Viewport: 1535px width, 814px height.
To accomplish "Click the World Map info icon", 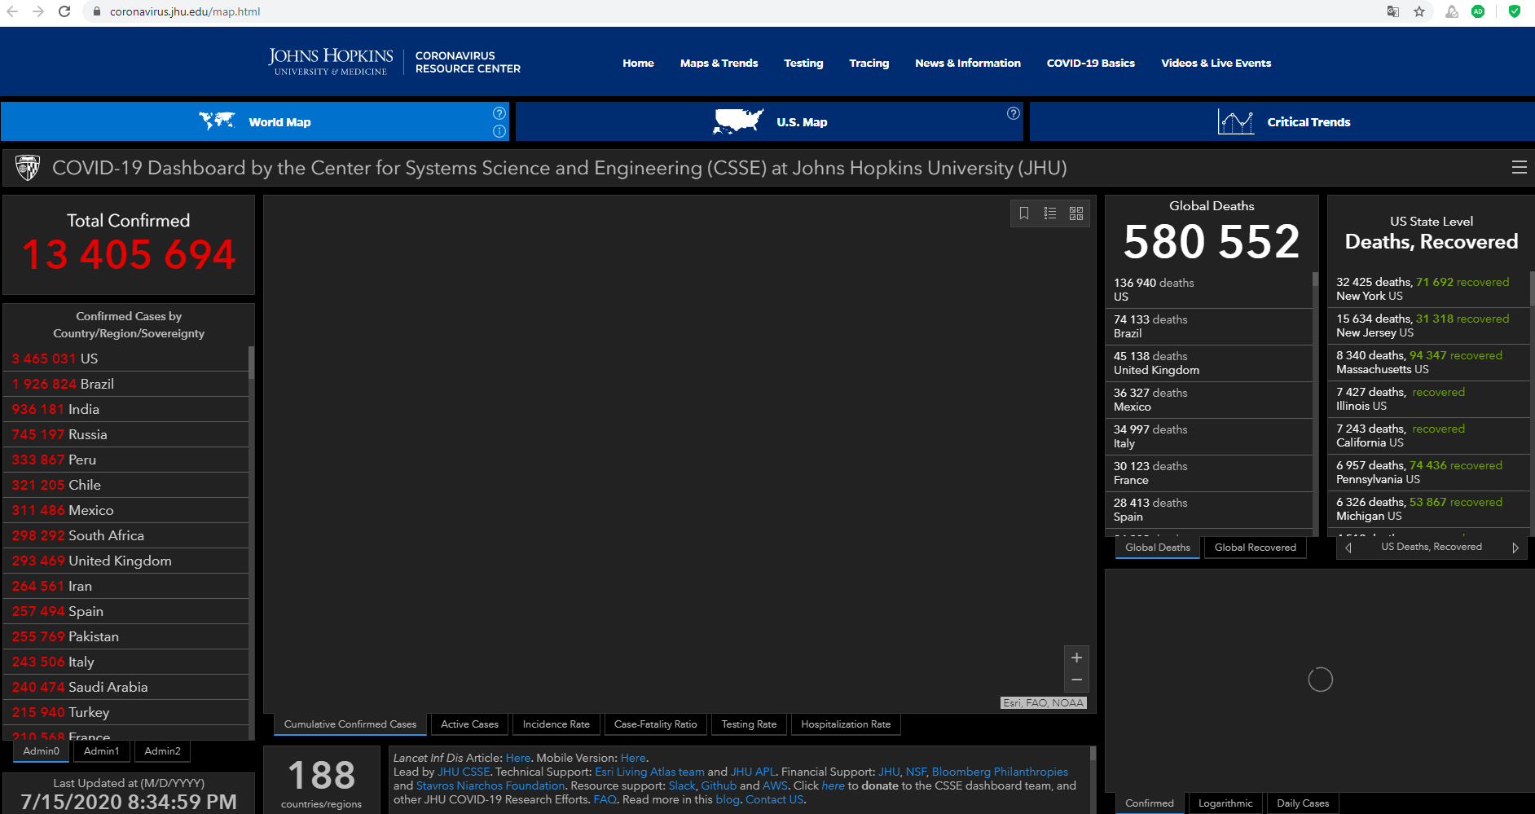I will 499,131.
